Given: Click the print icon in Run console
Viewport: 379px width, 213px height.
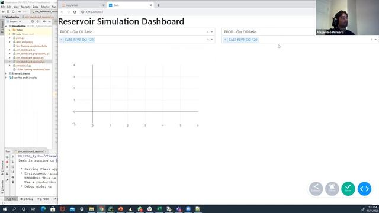Looking at the screenshot, I should 13,177.
